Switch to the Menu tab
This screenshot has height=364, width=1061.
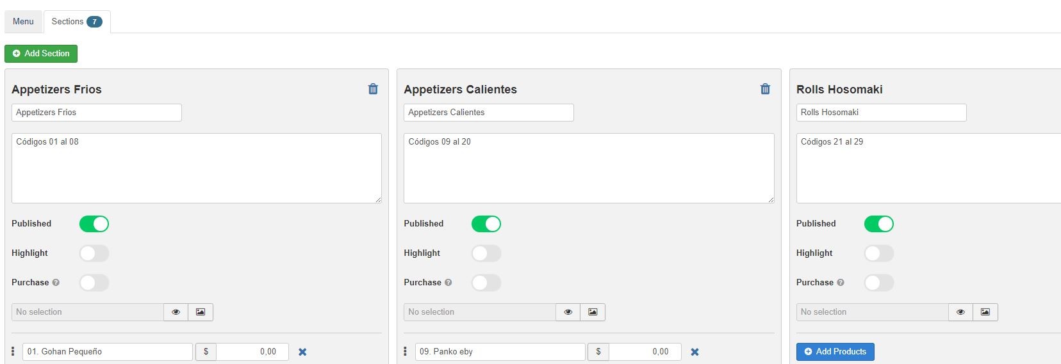click(x=23, y=22)
